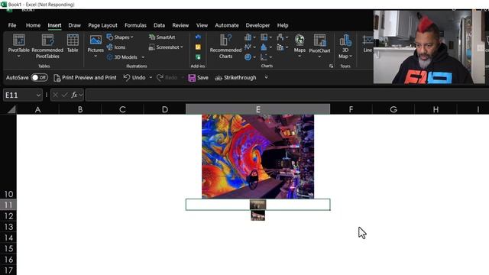
Task: Expand the Undo history dropdown
Action: point(151,78)
